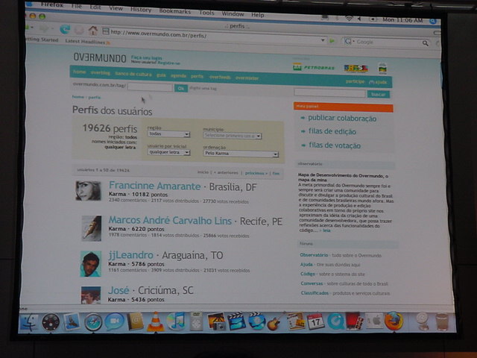The width and height of the screenshot is (477, 358).
Task: Click Firefox icon in the Dock
Action: pyautogui.click(x=394, y=321)
